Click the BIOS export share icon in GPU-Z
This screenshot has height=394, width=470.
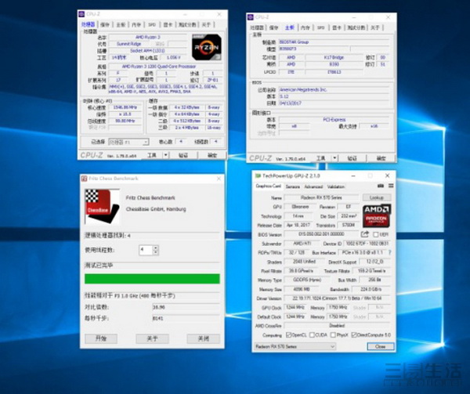(365, 234)
